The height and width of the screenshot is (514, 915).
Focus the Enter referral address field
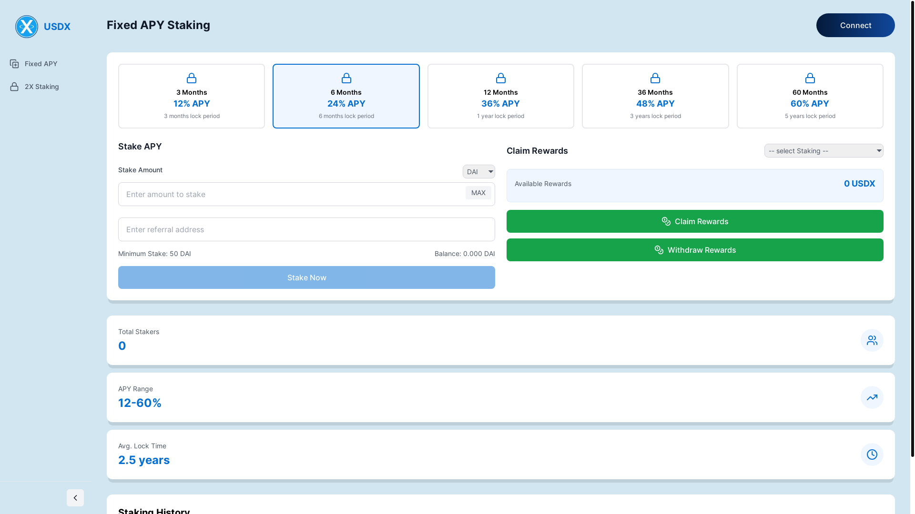tap(306, 229)
